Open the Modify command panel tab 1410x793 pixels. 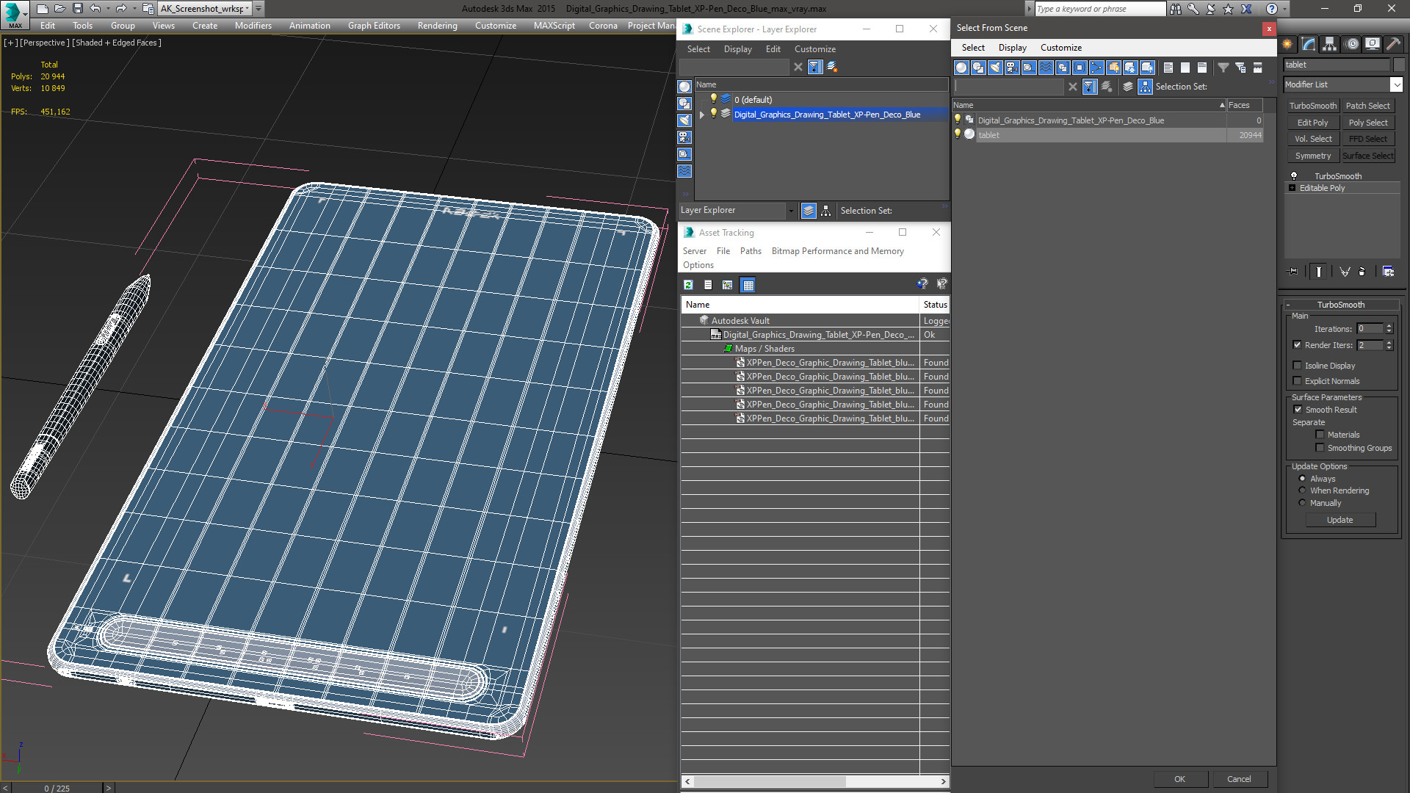[x=1309, y=44]
